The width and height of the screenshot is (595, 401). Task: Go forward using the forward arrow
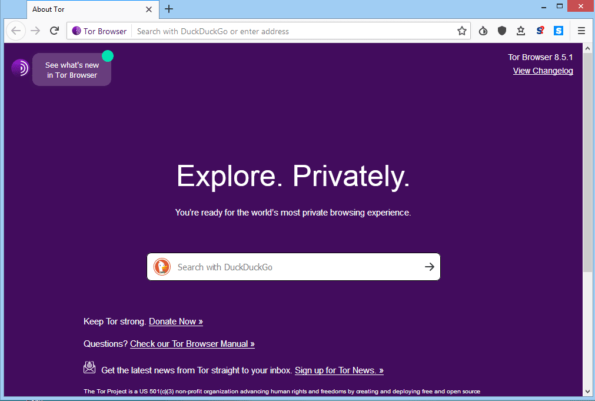pos(35,31)
